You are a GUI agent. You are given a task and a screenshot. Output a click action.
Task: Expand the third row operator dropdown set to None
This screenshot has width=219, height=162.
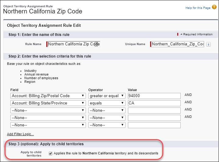point(107,110)
